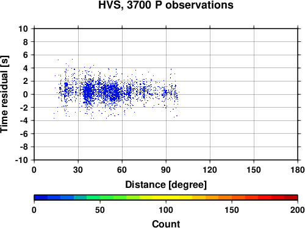
Task: Click the dense data cluster near 55 degrees
Action: 113,93
